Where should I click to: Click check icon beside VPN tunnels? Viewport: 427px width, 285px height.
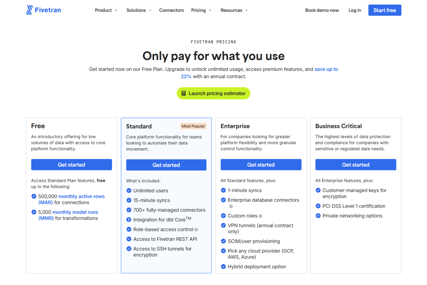pyautogui.click(x=223, y=225)
